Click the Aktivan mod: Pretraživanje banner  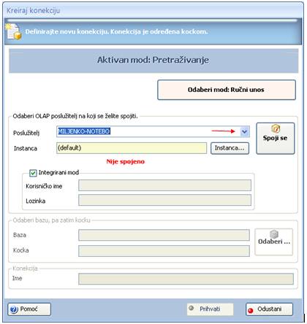click(153, 61)
